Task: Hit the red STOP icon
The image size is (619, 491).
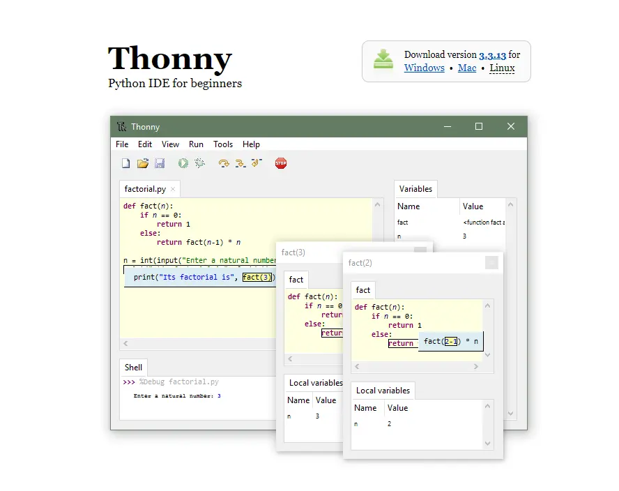Action: [281, 163]
